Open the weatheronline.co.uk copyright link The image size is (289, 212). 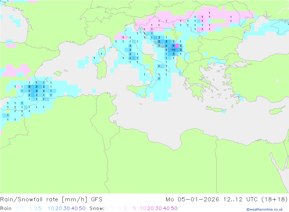click(x=265, y=209)
